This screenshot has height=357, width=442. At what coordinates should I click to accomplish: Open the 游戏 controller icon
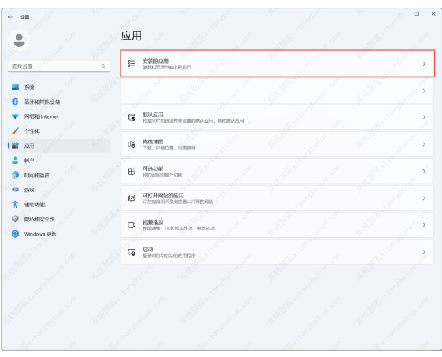coord(15,190)
